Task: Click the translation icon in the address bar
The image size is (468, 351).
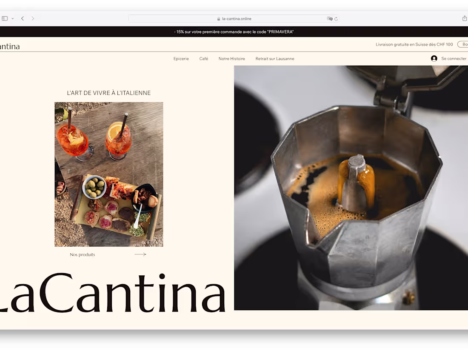Action: (x=329, y=18)
